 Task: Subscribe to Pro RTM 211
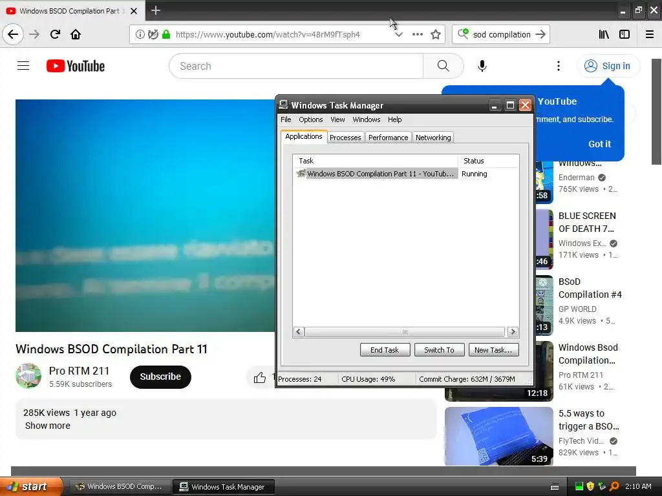(x=160, y=377)
